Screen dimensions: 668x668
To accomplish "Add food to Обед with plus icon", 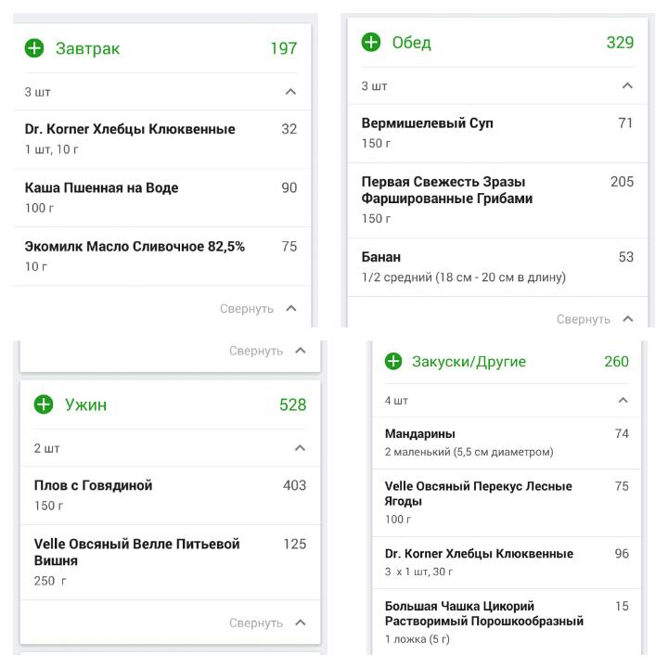I will point(370,42).
